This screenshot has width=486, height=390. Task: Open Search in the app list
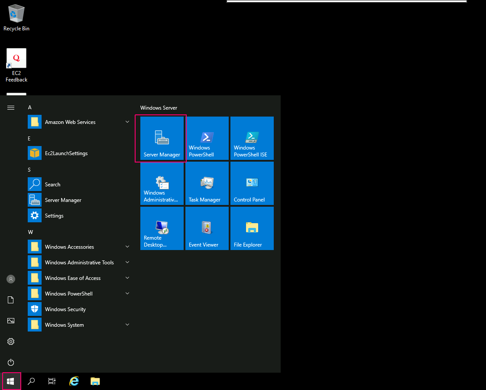point(79,185)
